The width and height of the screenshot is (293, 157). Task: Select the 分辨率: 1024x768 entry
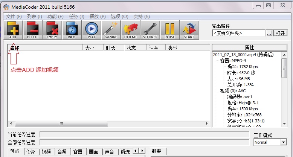tap(244, 115)
